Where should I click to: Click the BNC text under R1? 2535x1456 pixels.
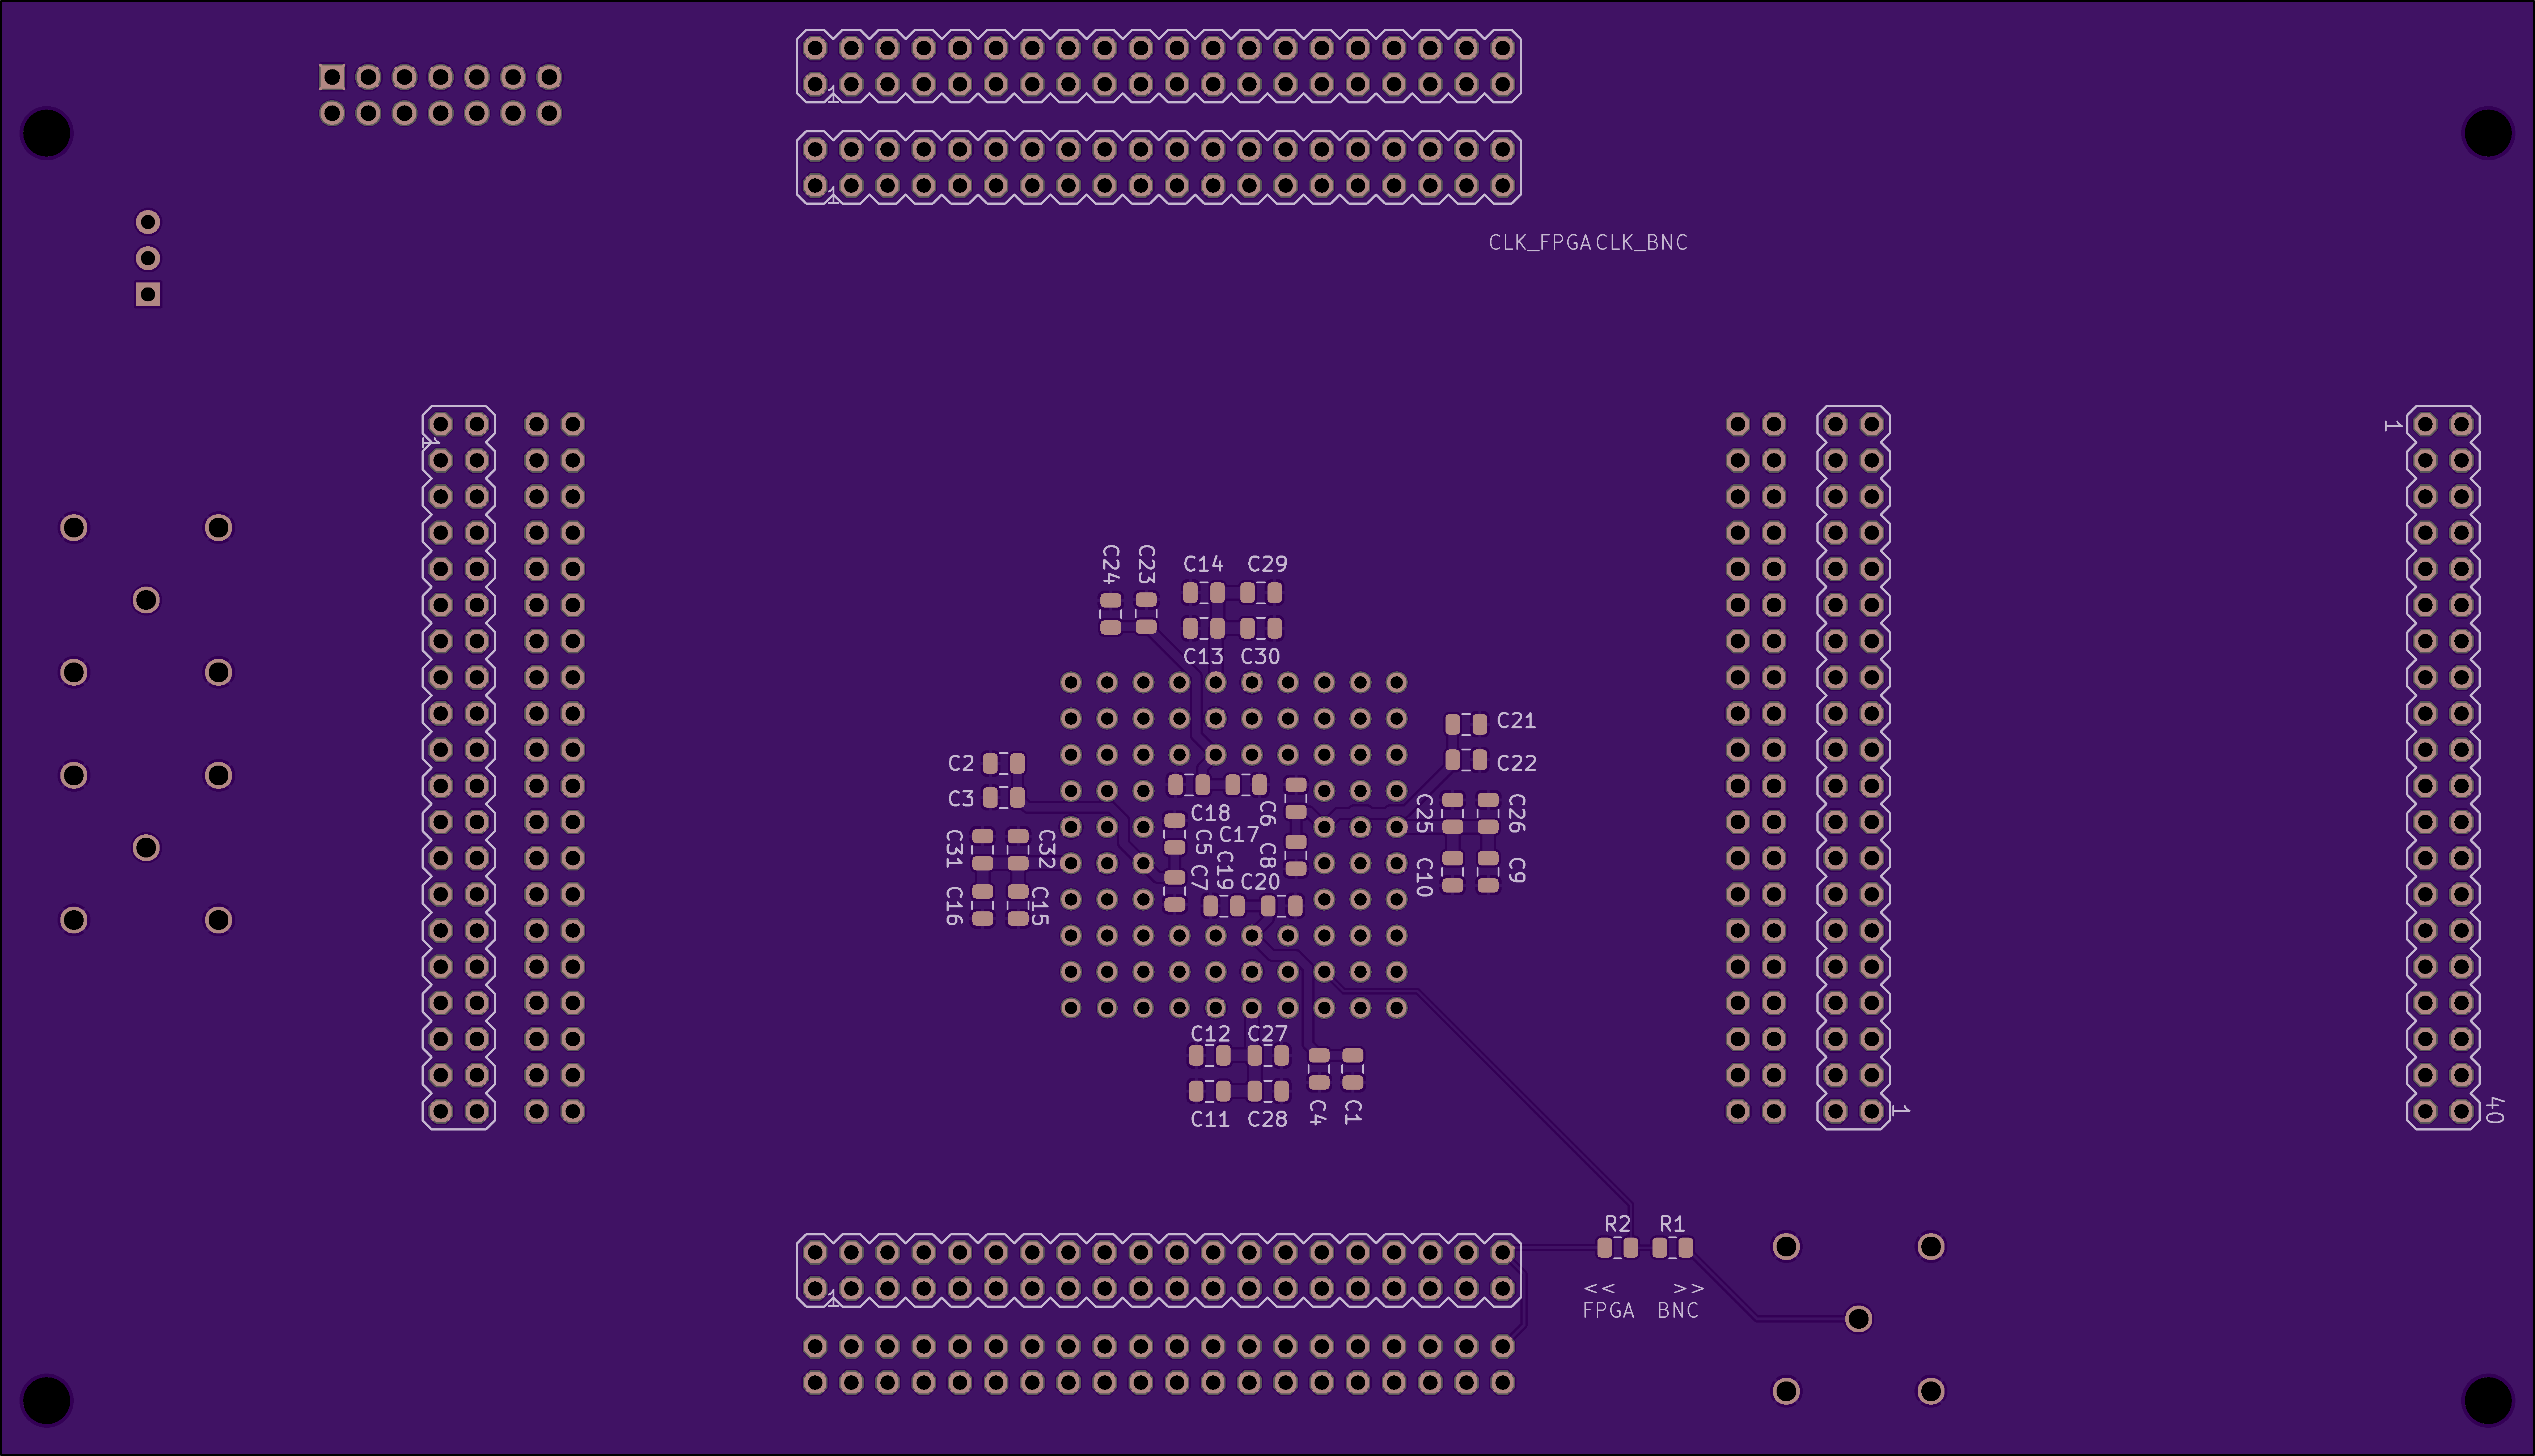tap(1678, 1310)
